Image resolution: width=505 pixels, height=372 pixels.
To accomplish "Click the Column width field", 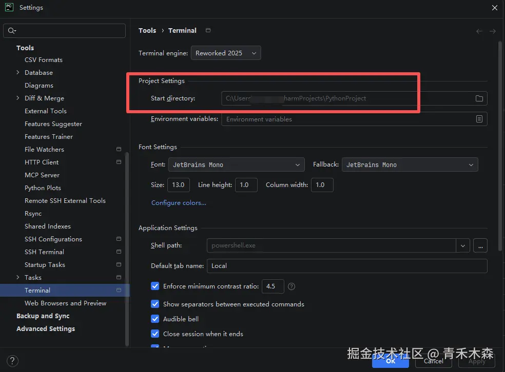I will tap(322, 185).
